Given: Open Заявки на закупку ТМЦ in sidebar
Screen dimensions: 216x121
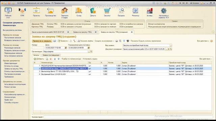Looking at the screenshot, I should click(13, 69).
